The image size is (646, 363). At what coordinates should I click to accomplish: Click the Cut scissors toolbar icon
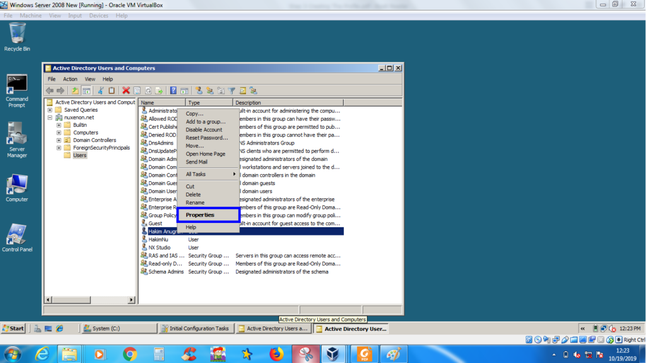(100, 90)
